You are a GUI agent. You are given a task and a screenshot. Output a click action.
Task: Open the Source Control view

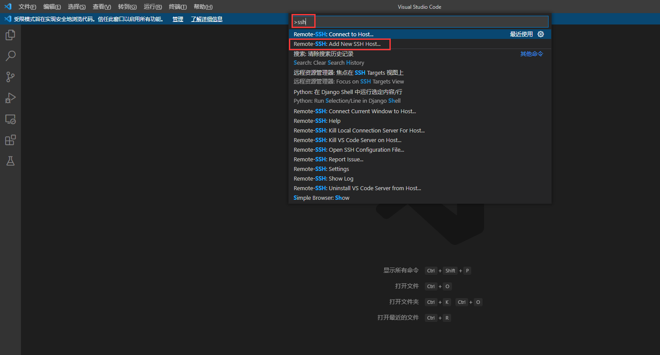click(x=10, y=77)
